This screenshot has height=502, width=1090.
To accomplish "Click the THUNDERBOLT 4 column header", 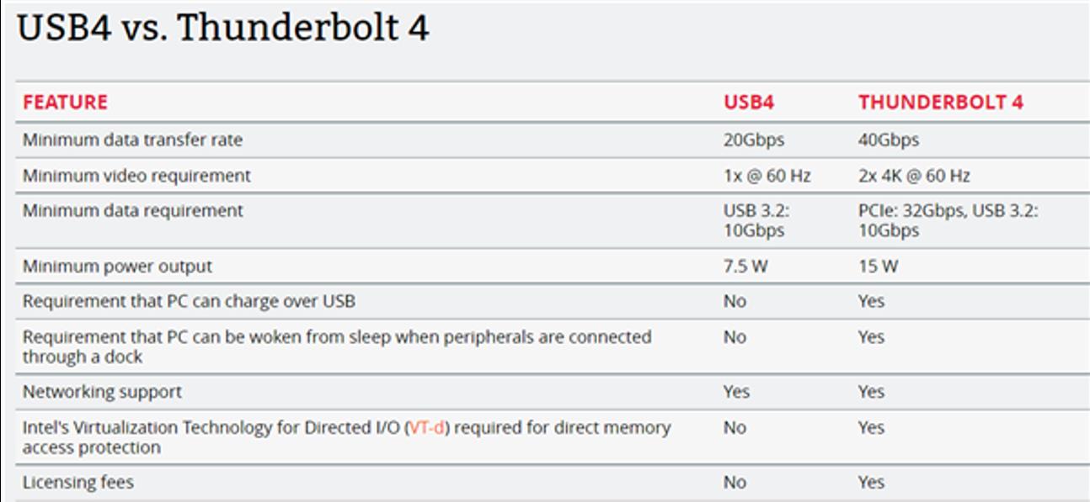I will pyautogui.click(x=940, y=103).
